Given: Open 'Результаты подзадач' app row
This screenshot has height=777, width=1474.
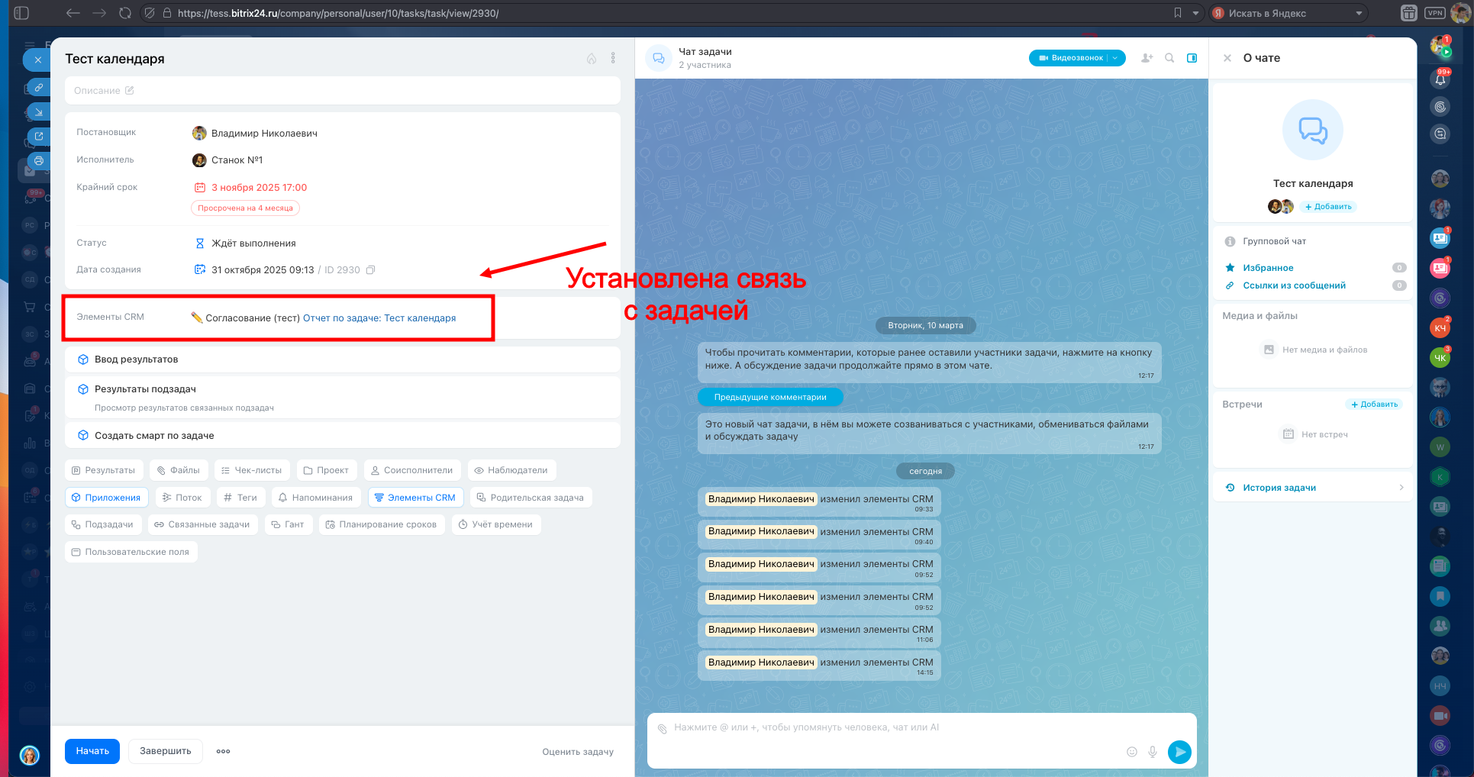Looking at the screenshot, I should coord(343,397).
